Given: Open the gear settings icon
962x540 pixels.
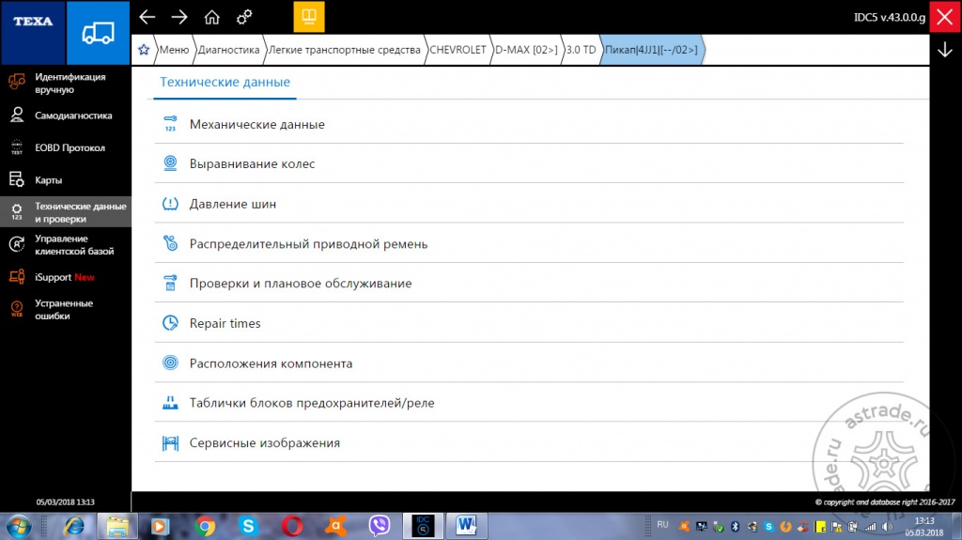Looking at the screenshot, I should [244, 17].
